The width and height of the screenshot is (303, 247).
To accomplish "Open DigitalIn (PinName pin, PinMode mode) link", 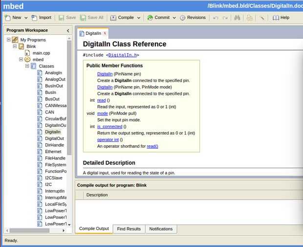I will [x=105, y=87].
